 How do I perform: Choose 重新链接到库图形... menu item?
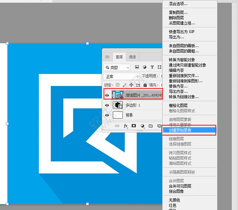pos(186,81)
